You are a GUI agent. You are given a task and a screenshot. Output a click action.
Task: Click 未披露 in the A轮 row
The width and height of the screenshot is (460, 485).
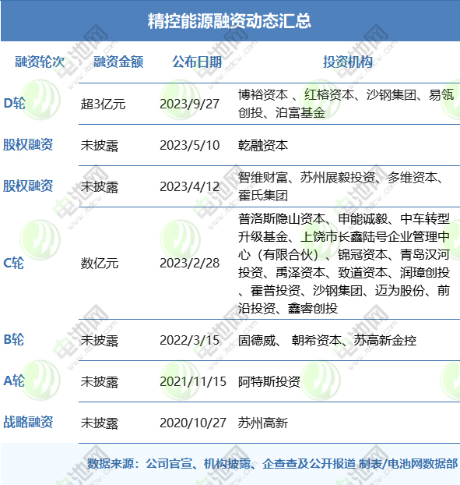(100, 382)
